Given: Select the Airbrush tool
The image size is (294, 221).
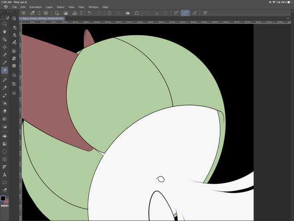Looking at the screenshot, I should click(x=4, y=103).
